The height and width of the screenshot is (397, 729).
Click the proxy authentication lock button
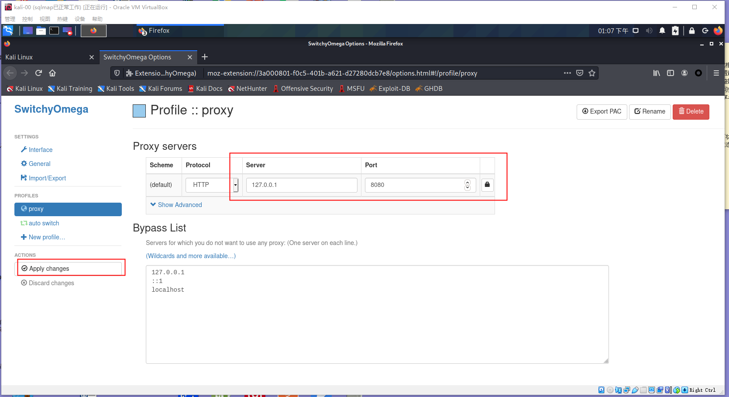(487, 185)
